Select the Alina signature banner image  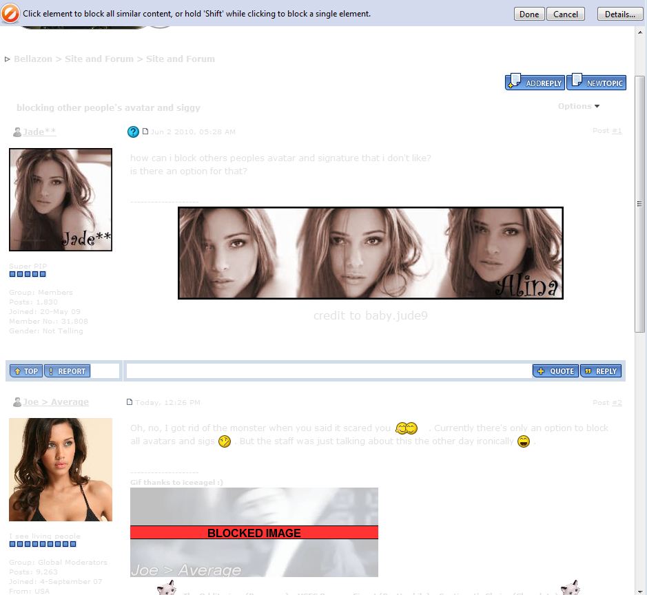[371, 253]
